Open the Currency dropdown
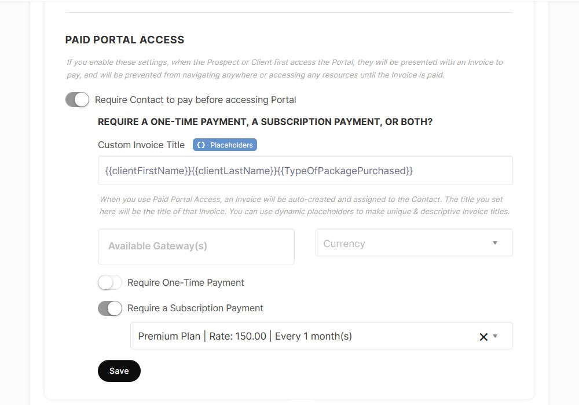The image size is (579, 405). [405, 243]
